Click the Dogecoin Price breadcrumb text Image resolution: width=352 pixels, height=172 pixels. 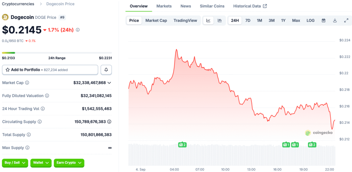click(x=60, y=4)
